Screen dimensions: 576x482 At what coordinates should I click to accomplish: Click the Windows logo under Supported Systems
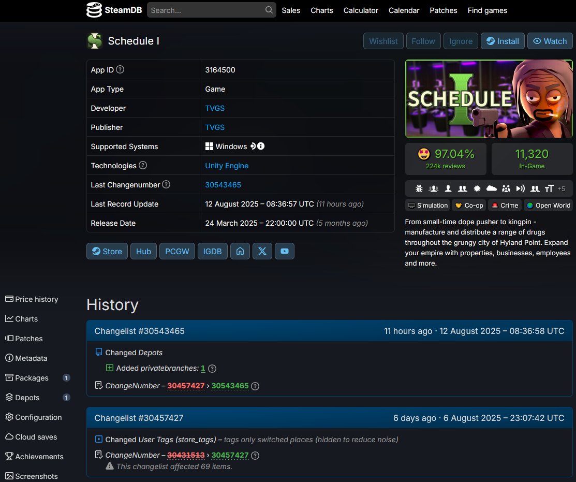209,146
